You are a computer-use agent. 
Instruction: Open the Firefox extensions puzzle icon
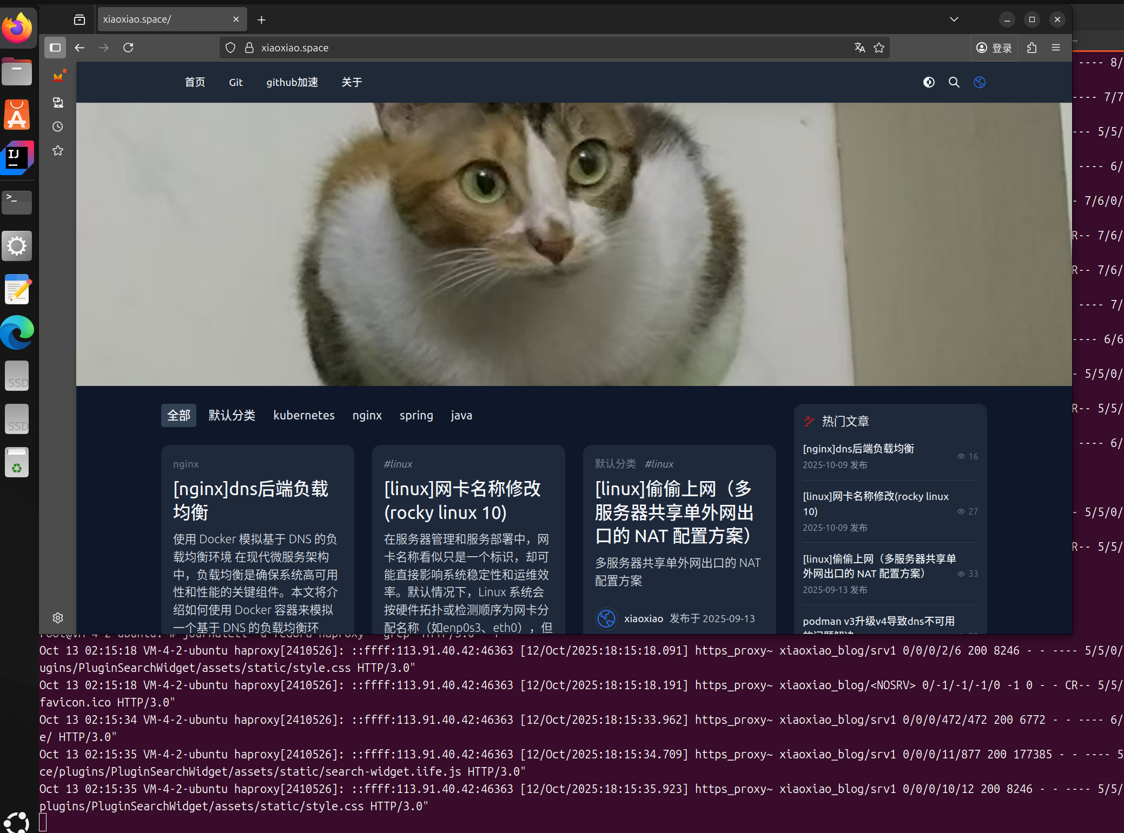[1032, 48]
